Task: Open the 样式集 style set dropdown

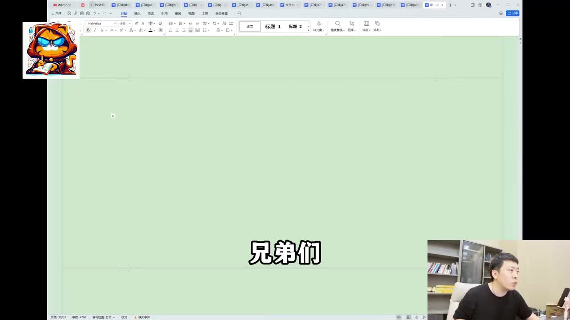Action: [x=318, y=26]
